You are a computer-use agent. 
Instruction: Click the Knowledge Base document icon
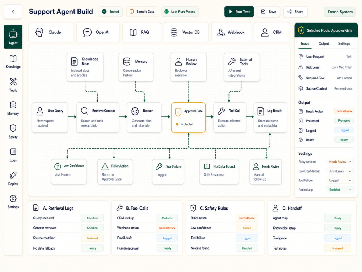point(74,62)
